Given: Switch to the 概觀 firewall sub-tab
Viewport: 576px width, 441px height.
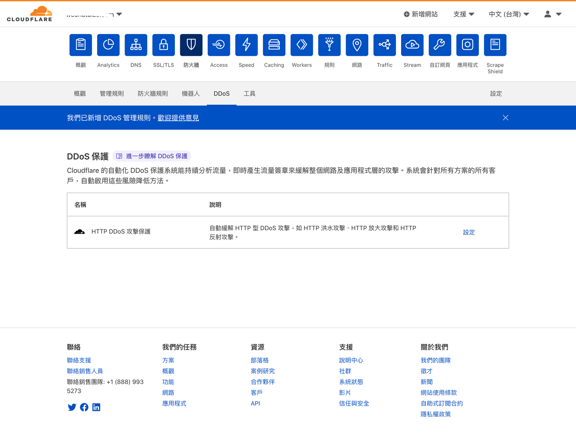Looking at the screenshot, I should pyautogui.click(x=80, y=94).
